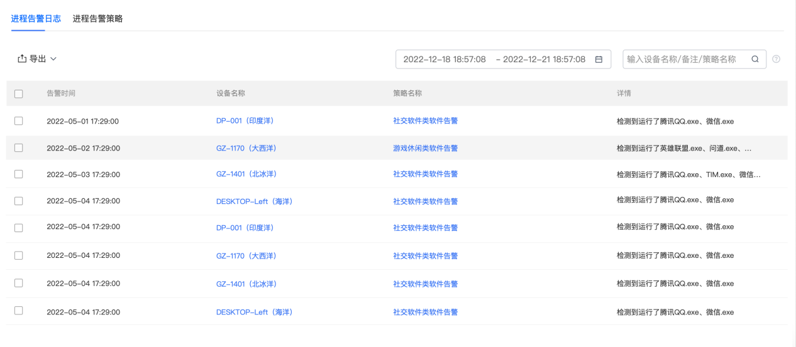Click the export upload icon

pos(22,58)
